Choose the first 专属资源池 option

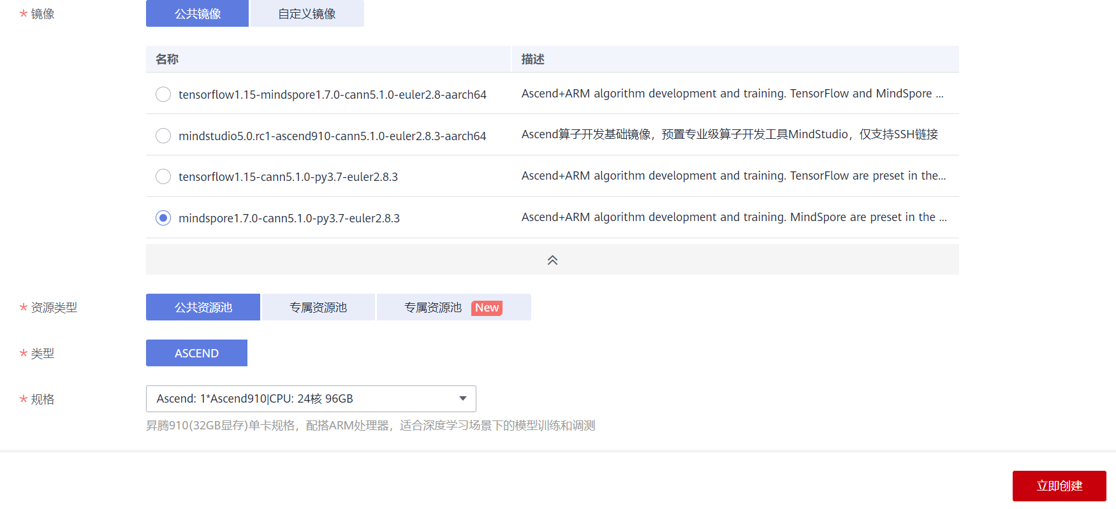click(318, 307)
